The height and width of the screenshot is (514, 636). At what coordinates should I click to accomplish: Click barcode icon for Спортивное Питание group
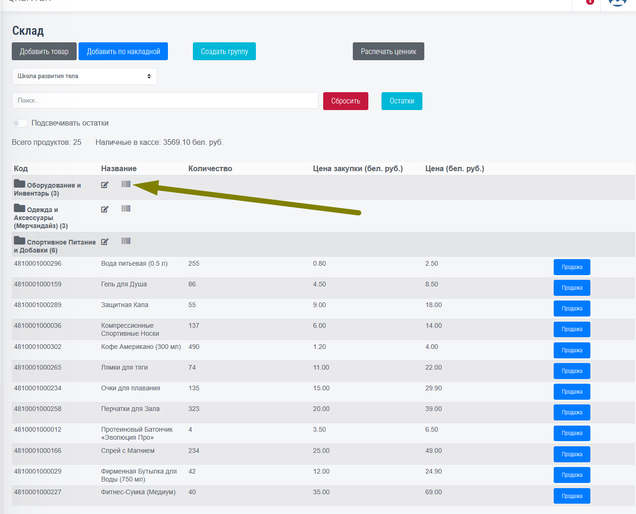tap(126, 241)
